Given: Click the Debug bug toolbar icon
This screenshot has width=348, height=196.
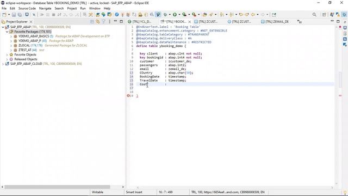Looking at the screenshot, I should [x=165, y=15].
